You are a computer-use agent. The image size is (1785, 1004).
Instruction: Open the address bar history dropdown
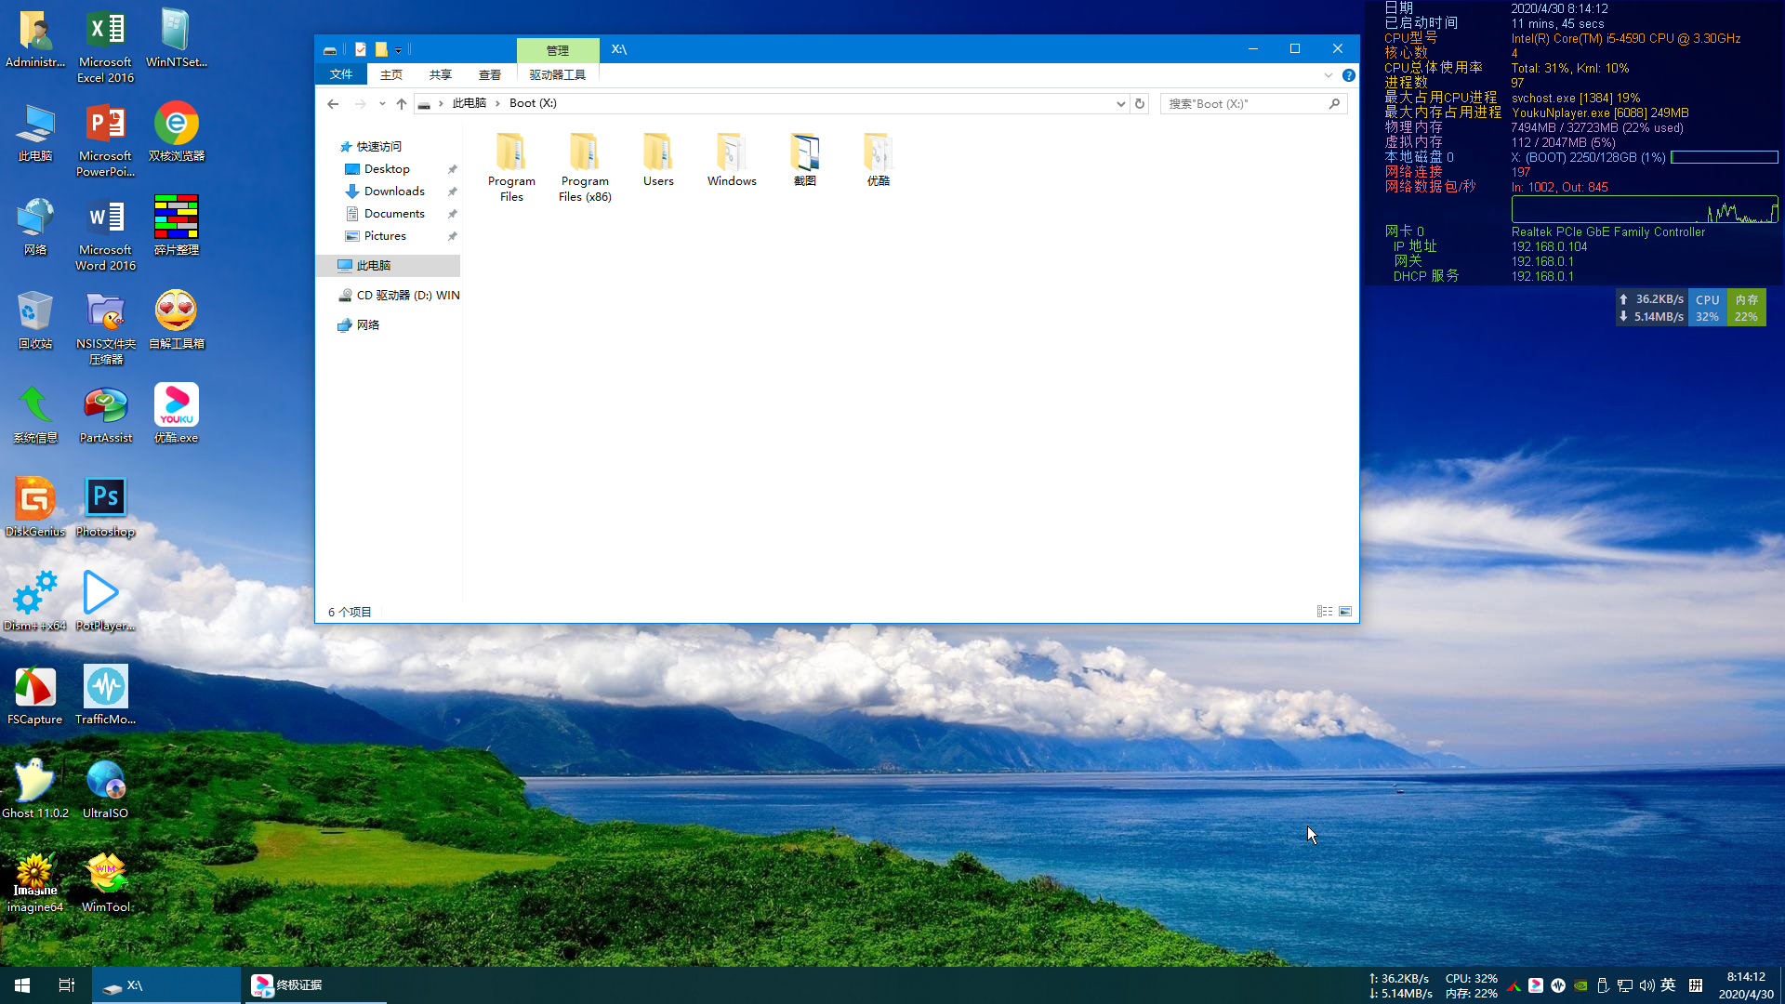pyautogui.click(x=1120, y=103)
